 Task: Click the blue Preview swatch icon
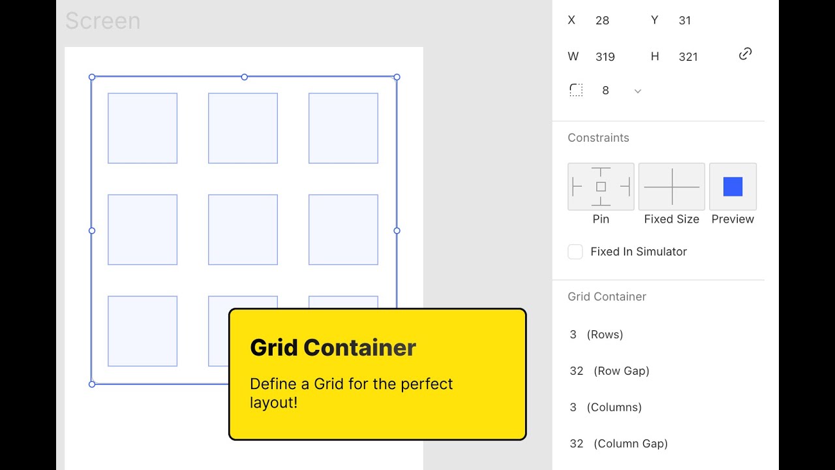pos(732,186)
